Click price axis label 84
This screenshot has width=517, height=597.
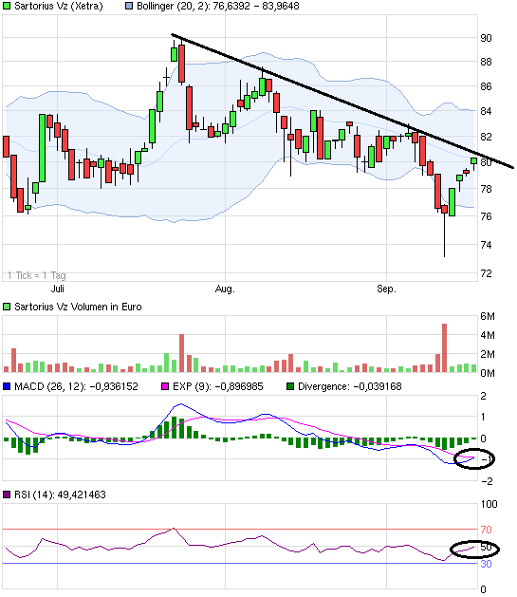pyautogui.click(x=486, y=111)
